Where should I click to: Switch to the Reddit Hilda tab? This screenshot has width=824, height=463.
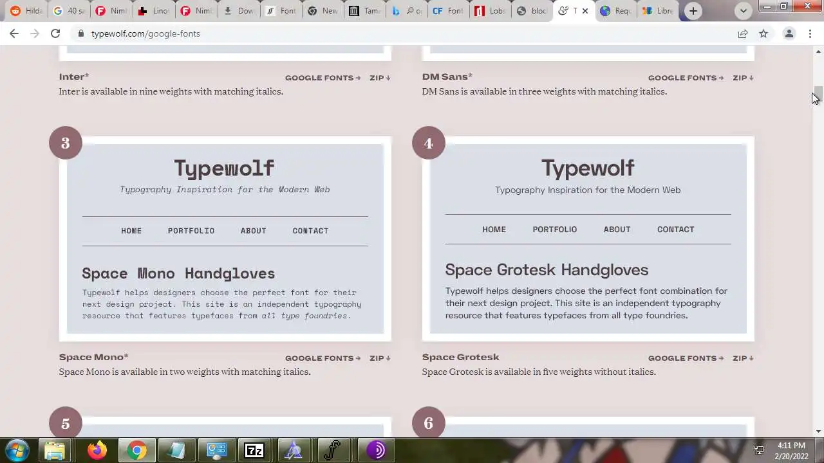[x=26, y=11]
